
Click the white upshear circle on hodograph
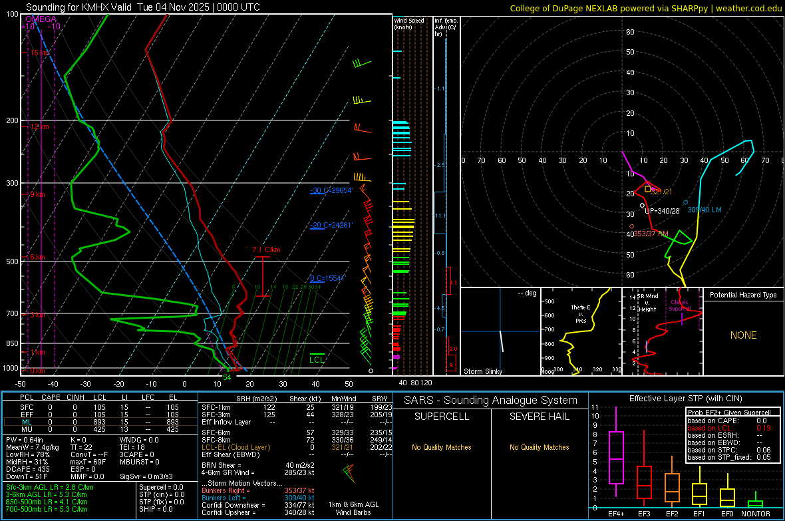point(643,206)
